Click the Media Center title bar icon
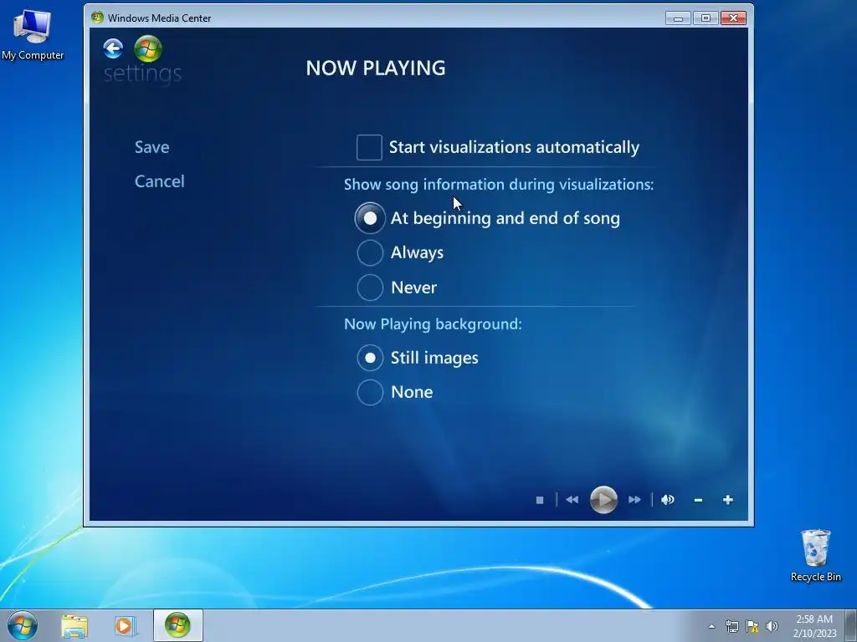This screenshot has height=642, width=857. pyautogui.click(x=97, y=18)
